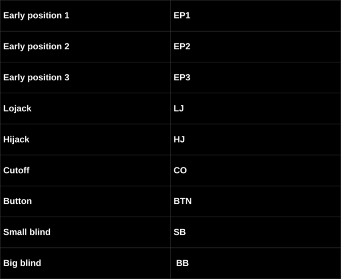This screenshot has height=279, width=341.
Task: Select the HJ abbreviation cell
Action: (x=179, y=139)
